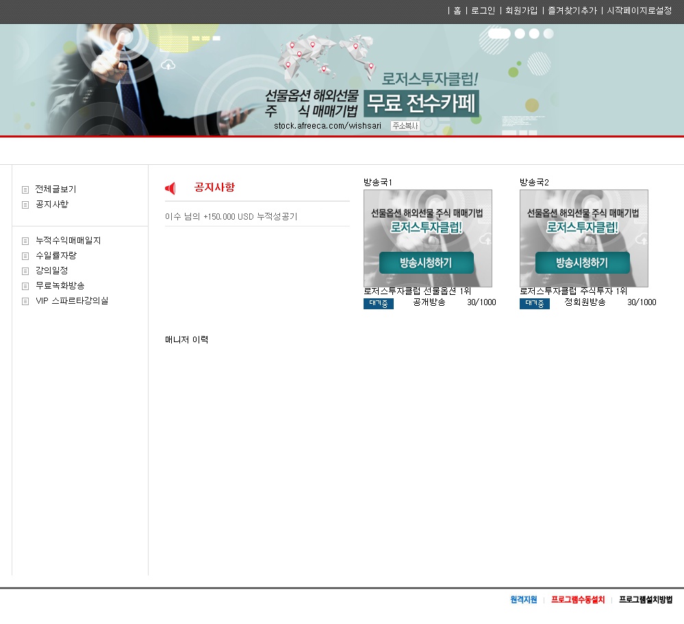The width and height of the screenshot is (684, 624).
Task: Click the list icon beside 누적수익매매일지
Action: 25,241
